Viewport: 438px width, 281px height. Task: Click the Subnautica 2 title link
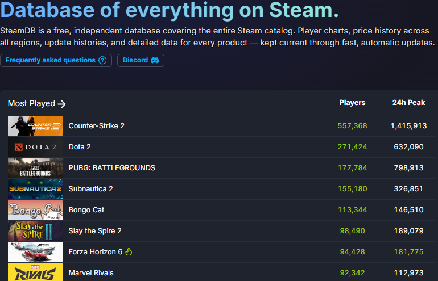[90, 188]
